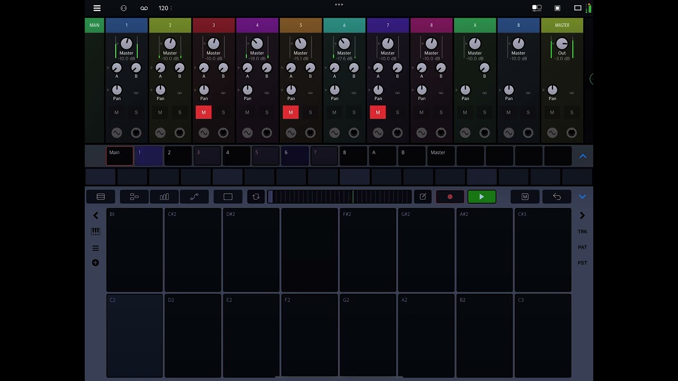Open the automation curve view icon
The height and width of the screenshot is (381, 678).
pyautogui.click(x=194, y=197)
